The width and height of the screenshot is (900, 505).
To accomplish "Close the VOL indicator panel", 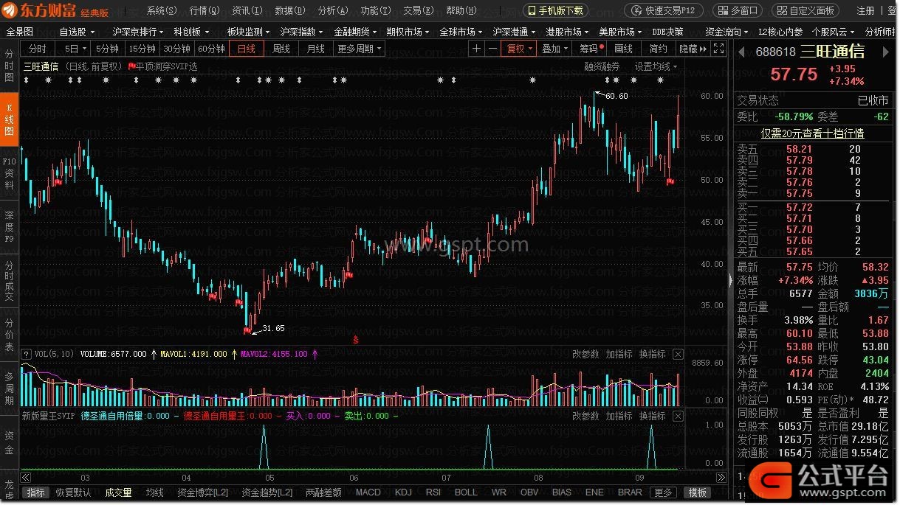I will tap(678, 354).
